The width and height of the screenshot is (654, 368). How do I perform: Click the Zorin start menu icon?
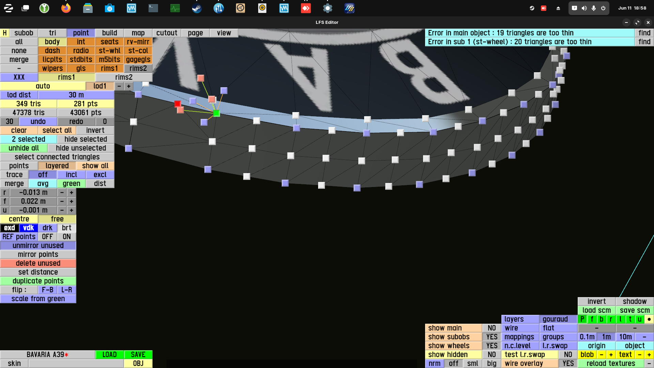coord(9,8)
